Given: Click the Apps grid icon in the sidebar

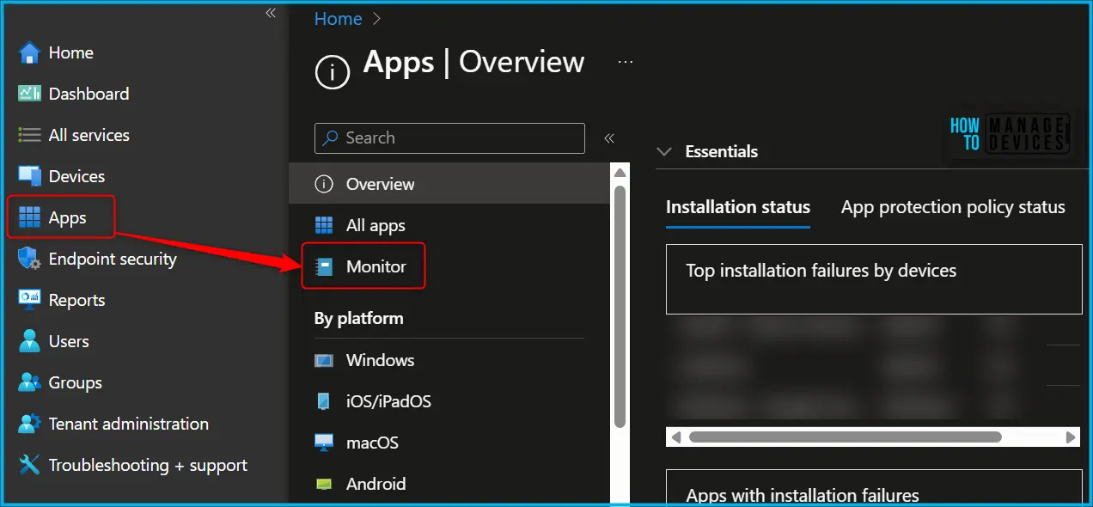Looking at the screenshot, I should pos(29,217).
